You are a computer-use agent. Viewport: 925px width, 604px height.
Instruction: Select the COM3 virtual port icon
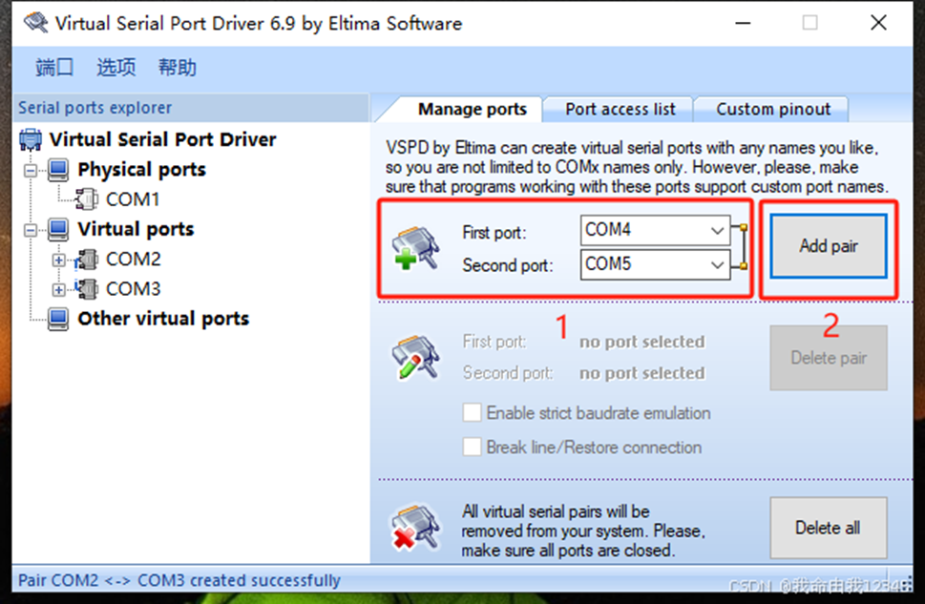coord(87,289)
